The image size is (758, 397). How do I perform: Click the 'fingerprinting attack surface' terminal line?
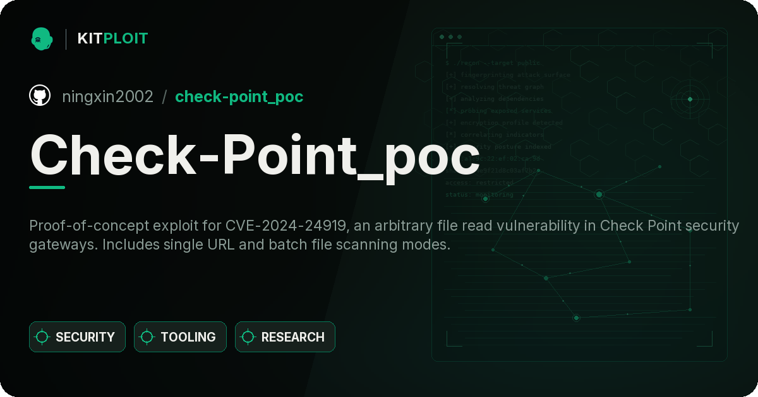[507, 75]
